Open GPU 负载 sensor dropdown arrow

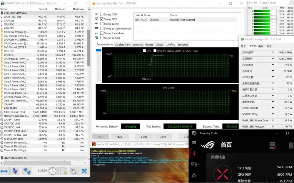[273, 77]
